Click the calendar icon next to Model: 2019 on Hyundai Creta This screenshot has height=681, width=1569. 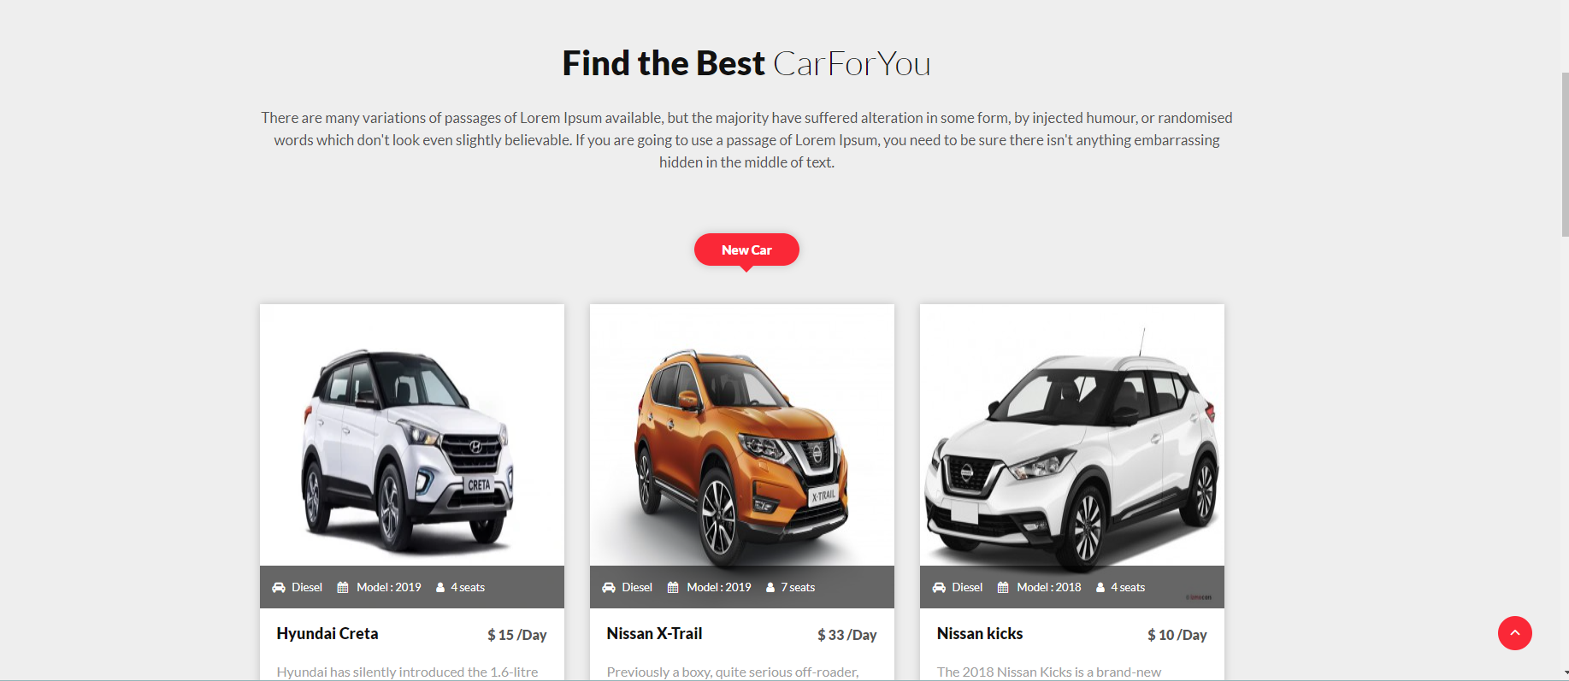(x=343, y=588)
